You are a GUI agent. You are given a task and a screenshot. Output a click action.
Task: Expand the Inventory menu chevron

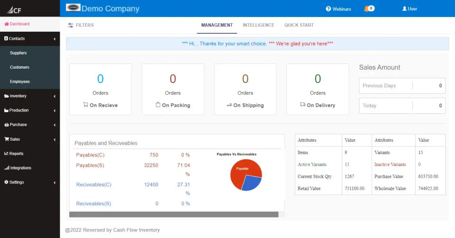pos(55,96)
